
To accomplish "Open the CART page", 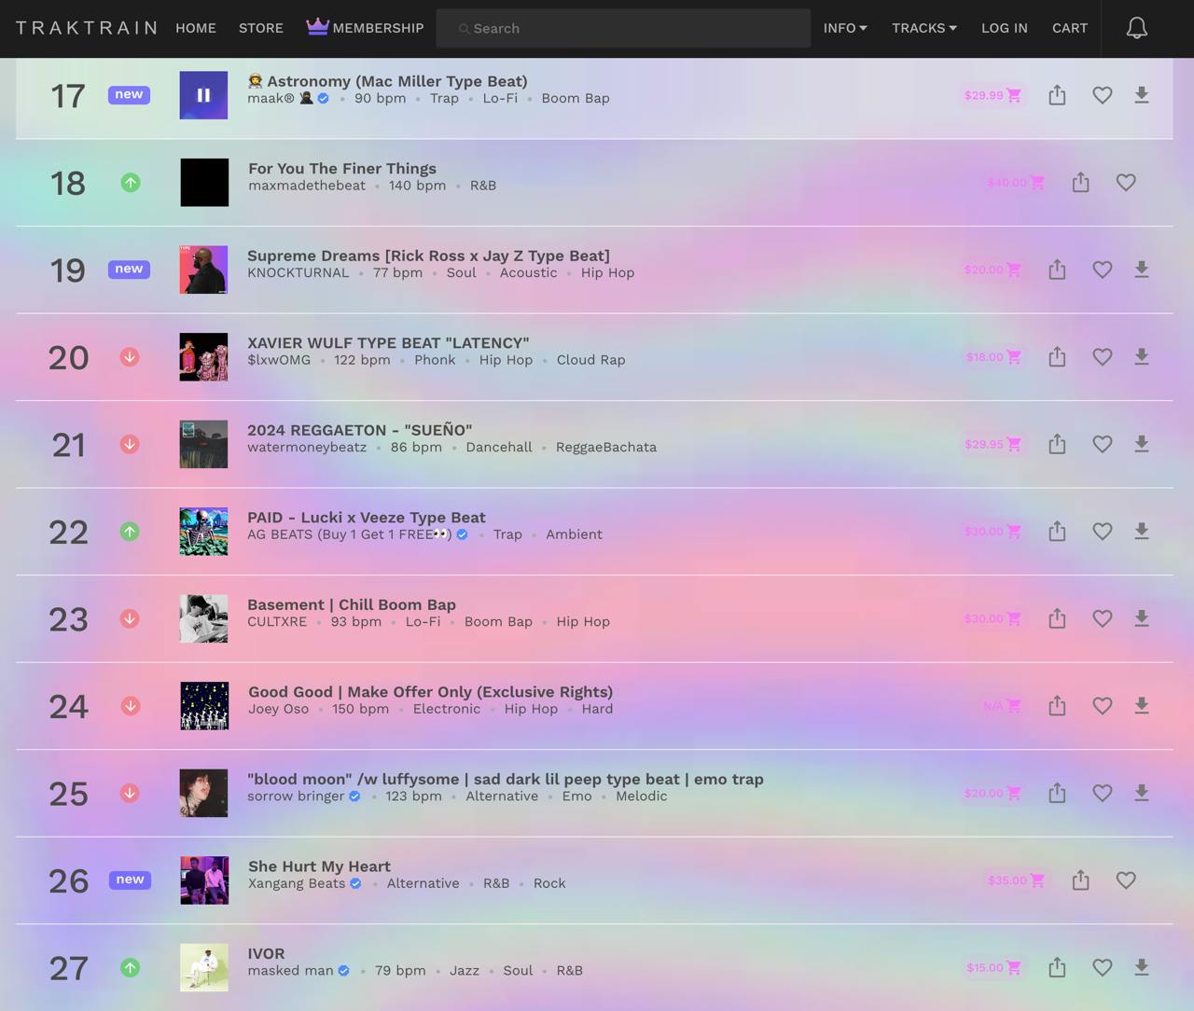I will point(1070,28).
